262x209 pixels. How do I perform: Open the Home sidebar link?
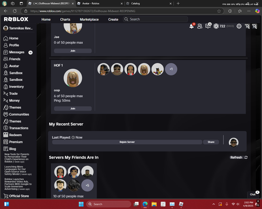tap(11, 38)
